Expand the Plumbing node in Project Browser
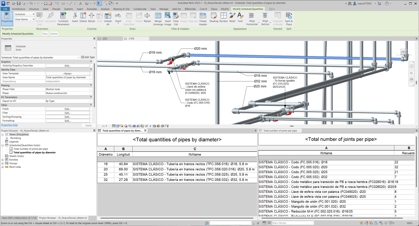The height and width of the screenshot is (226, 419). (x=7, y=138)
